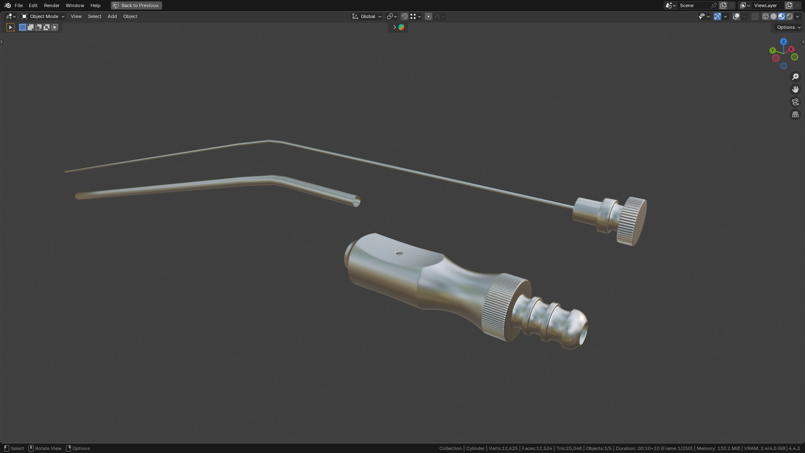
Task: Open object visibility and selectability dropdown
Action: pos(704,16)
